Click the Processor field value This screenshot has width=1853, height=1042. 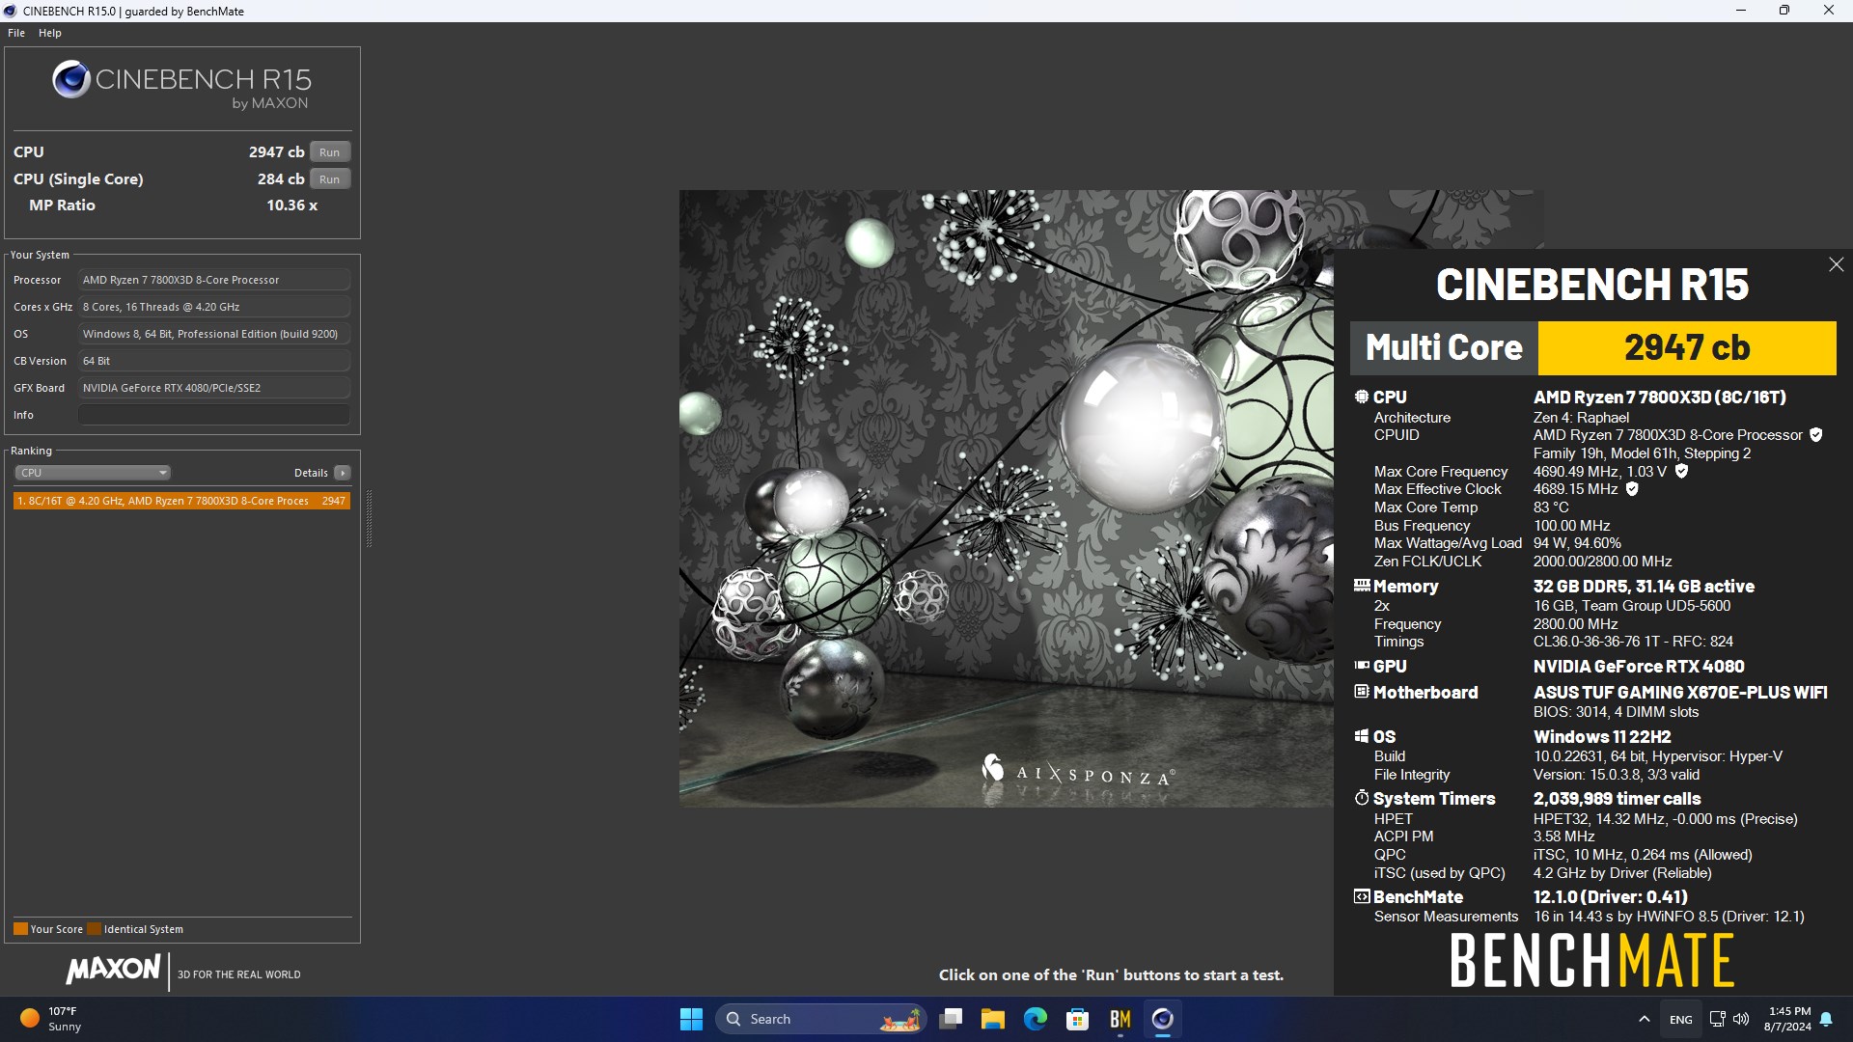click(213, 280)
